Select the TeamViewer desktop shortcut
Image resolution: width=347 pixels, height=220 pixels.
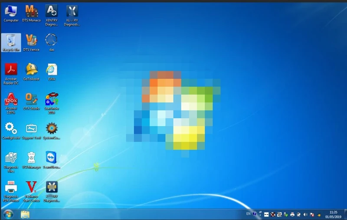(52, 161)
